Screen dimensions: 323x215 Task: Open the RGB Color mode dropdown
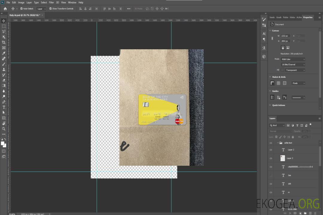(293, 59)
